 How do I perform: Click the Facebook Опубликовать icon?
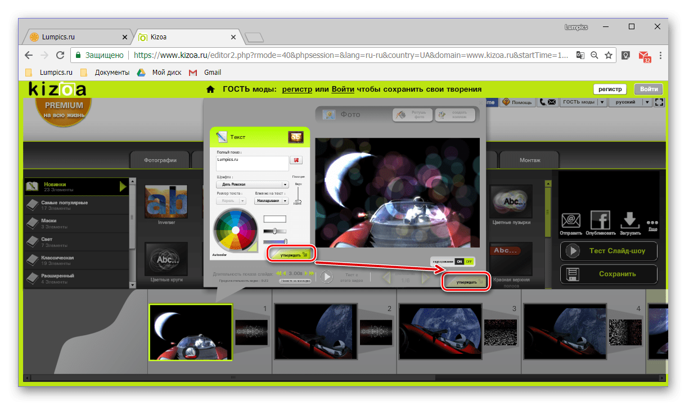601,220
